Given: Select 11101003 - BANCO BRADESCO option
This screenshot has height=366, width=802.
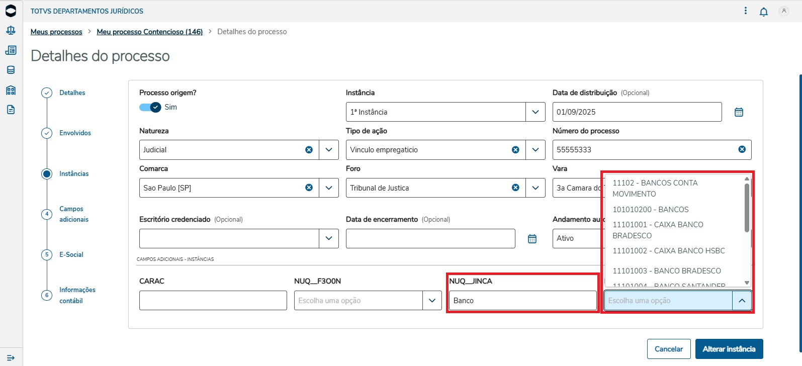Looking at the screenshot, I should [666, 270].
